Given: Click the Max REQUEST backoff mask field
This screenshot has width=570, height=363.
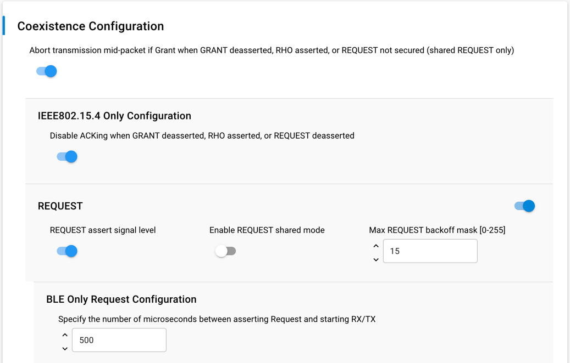Looking at the screenshot, I should [x=430, y=251].
